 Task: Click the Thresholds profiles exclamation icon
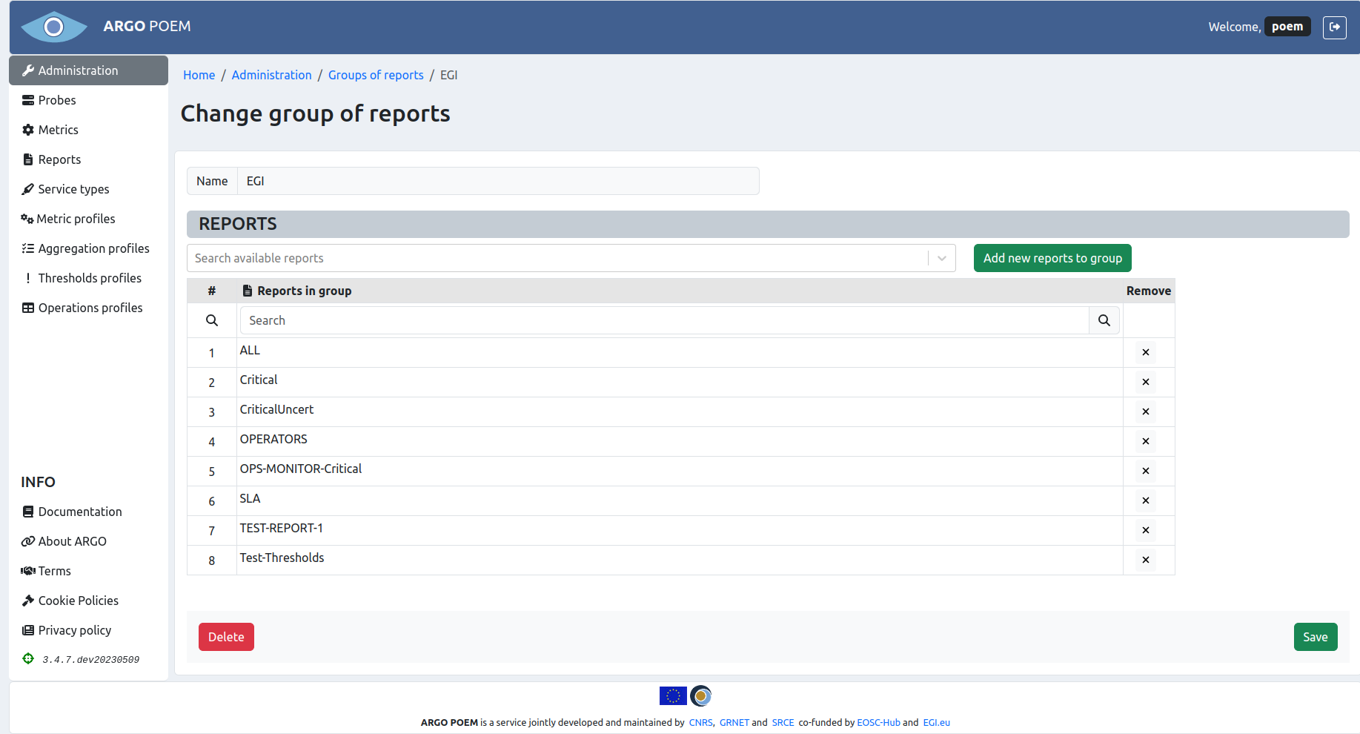(x=28, y=277)
